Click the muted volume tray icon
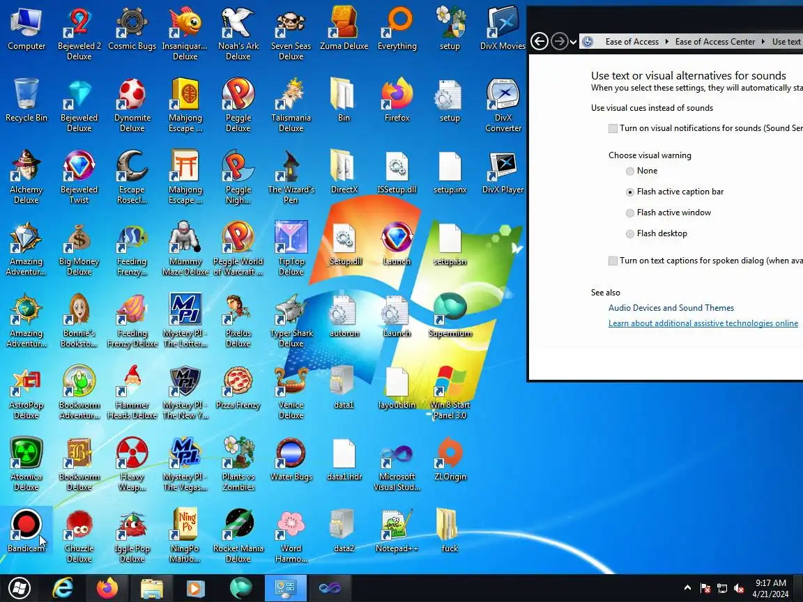803x602 pixels. (738, 589)
